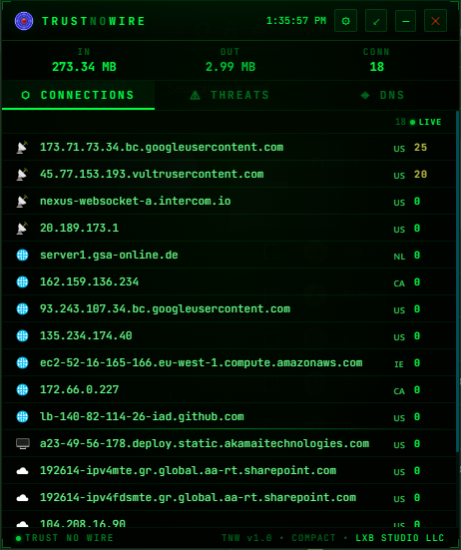Click the globe icon beside 135.234.174.40
The height and width of the screenshot is (550, 461).
pyautogui.click(x=22, y=336)
